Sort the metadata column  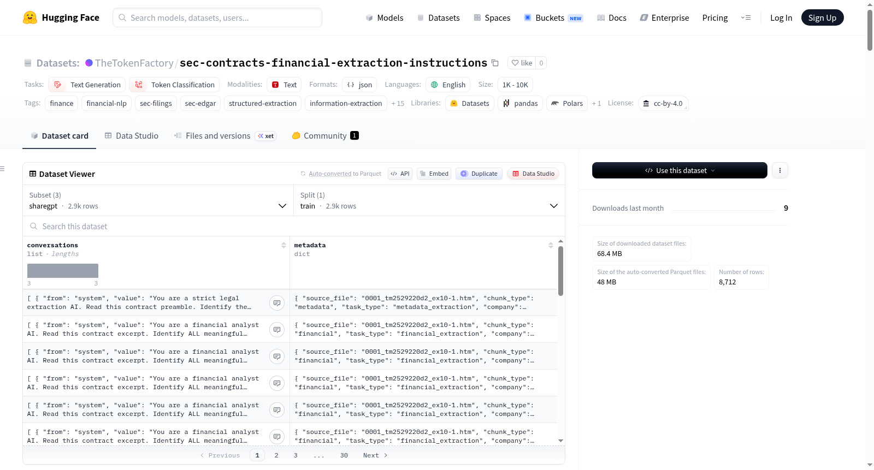[x=551, y=245]
